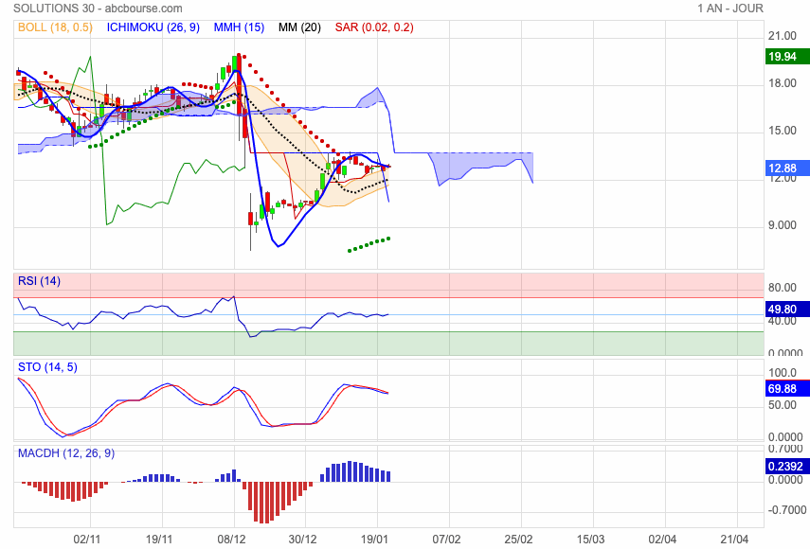Click the 19/11 date on time axis
The width and height of the screenshot is (810, 549).
[158, 540]
